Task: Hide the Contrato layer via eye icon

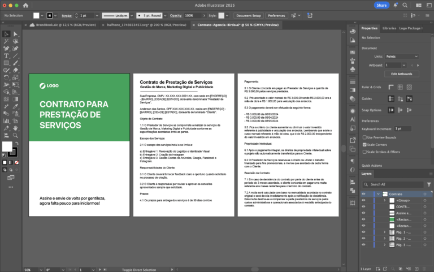Action: point(364,193)
